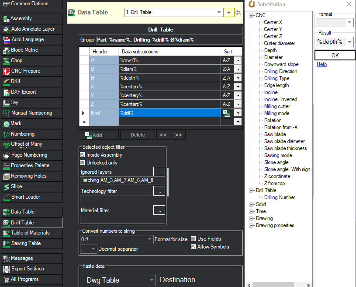Enable the Use Fields checkbox
This screenshot has width=356, height=287.
click(x=193, y=238)
